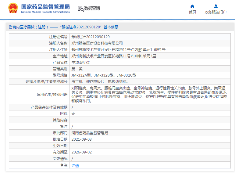The width and height of the screenshot is (235, 173).
Task: Click the document icon before 境内医疗器械
Action: click(11, 27)
